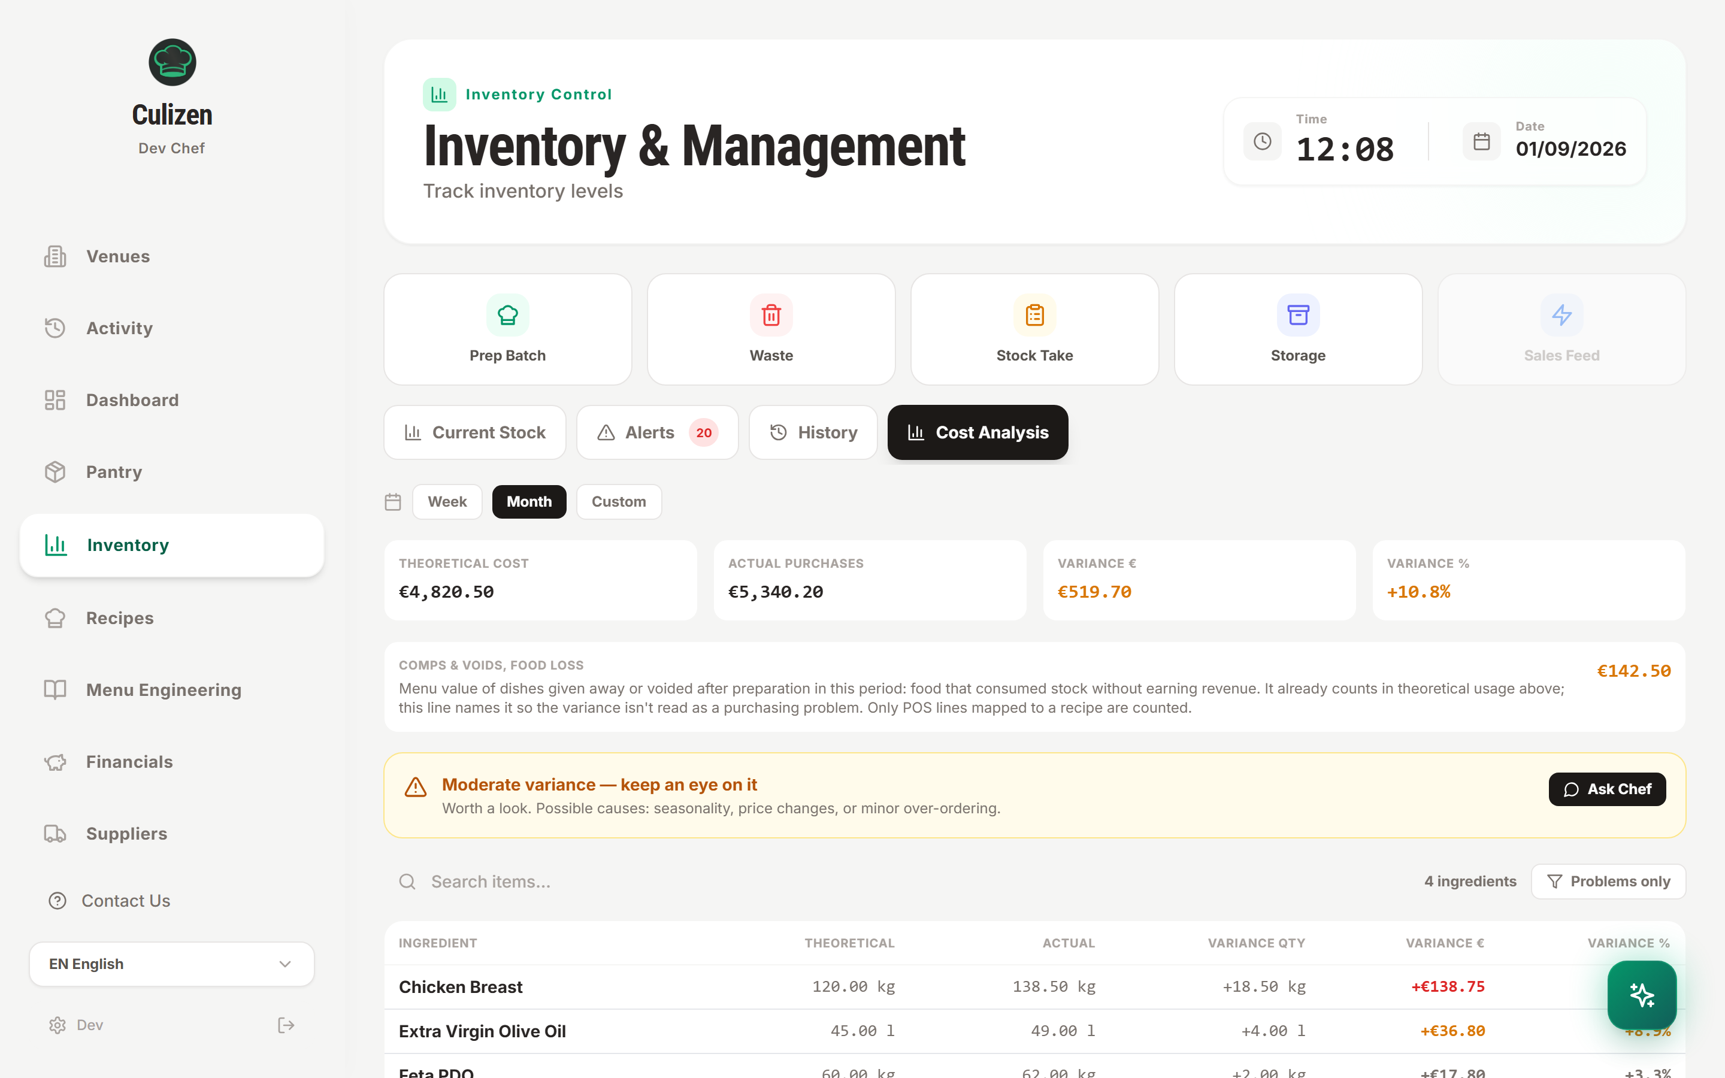Expand the EN English language dropdown
Image resolution: width=1725 pixels, height=1078 pixels.
pos(172,964)
